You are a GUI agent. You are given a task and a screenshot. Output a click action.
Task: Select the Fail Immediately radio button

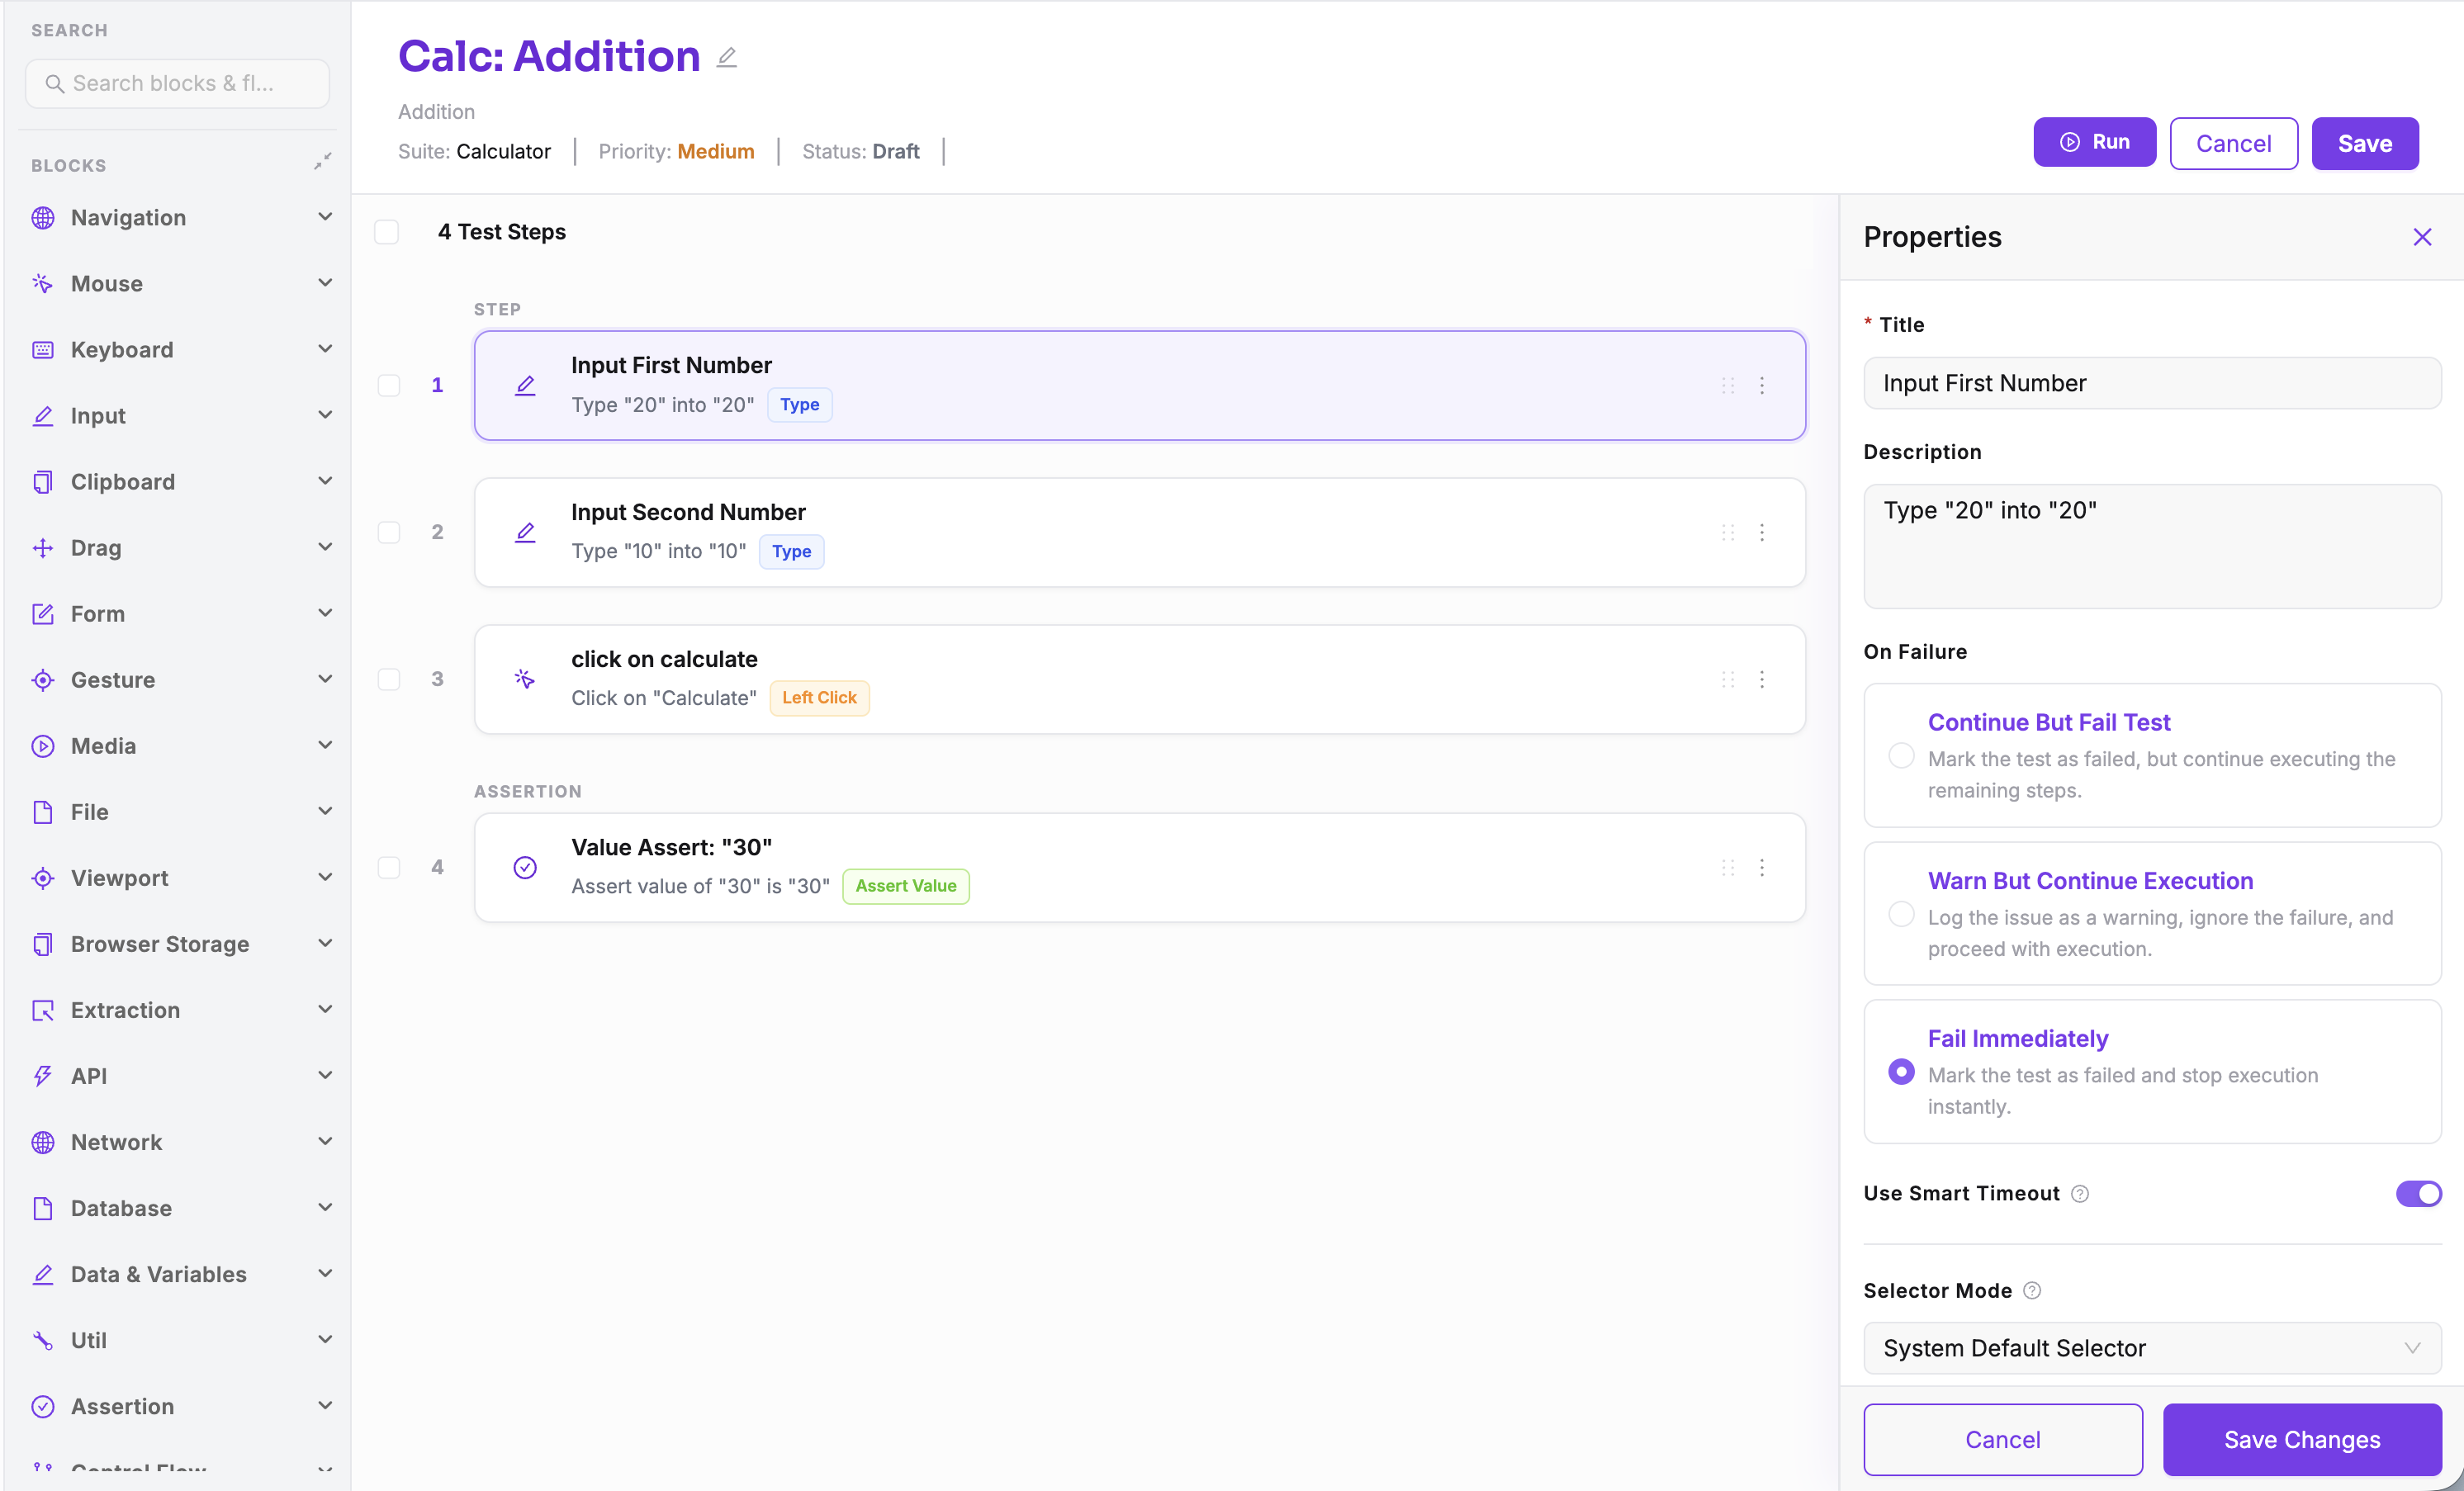tap(1901, 1072)
